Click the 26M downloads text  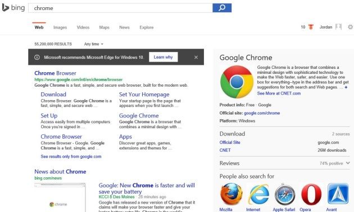coord(332,150)
